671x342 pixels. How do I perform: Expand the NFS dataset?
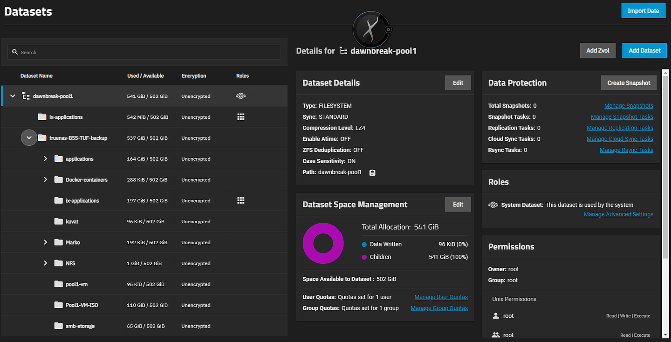tap(45, 263)
